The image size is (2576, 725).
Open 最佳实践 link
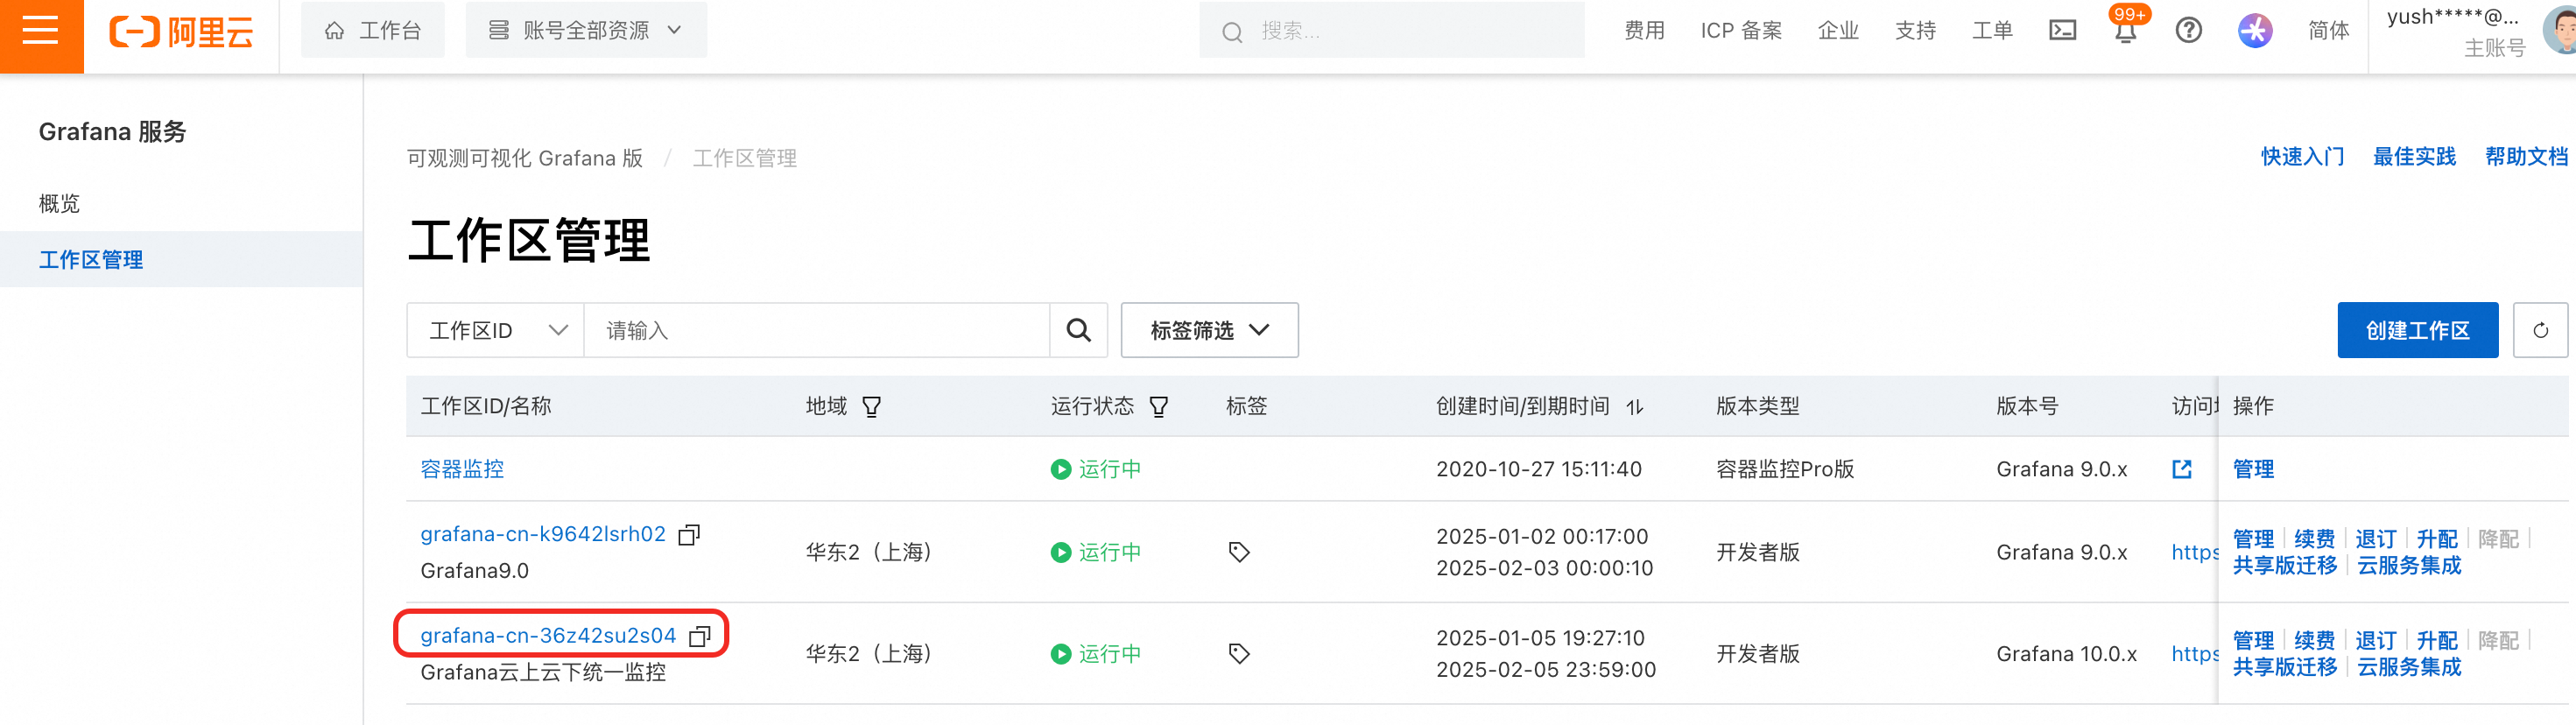point(2414,157)
